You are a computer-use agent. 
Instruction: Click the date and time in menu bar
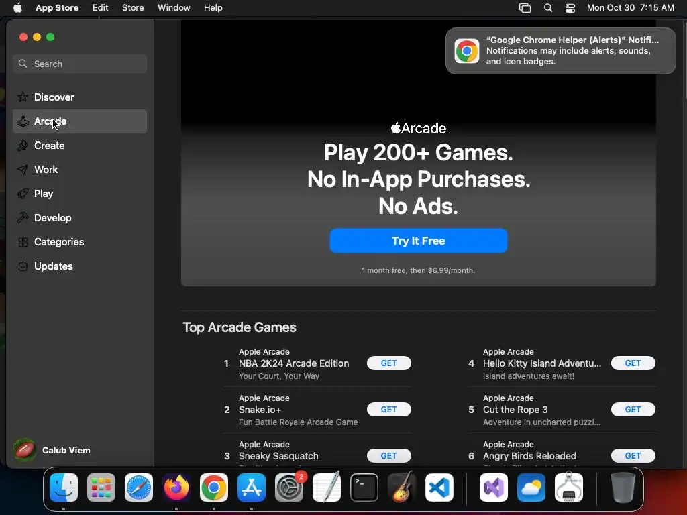tap(631, 8)
